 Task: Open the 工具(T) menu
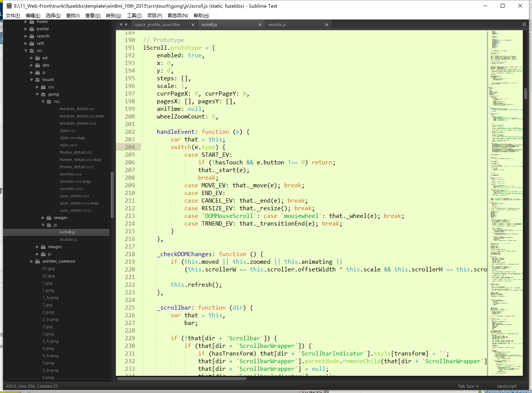[x=134, y=16]
